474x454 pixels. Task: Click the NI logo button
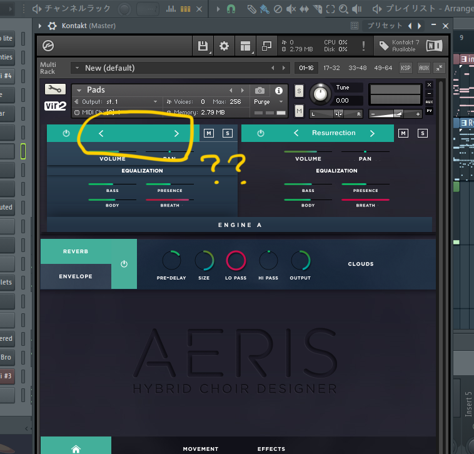pos(434,46)
